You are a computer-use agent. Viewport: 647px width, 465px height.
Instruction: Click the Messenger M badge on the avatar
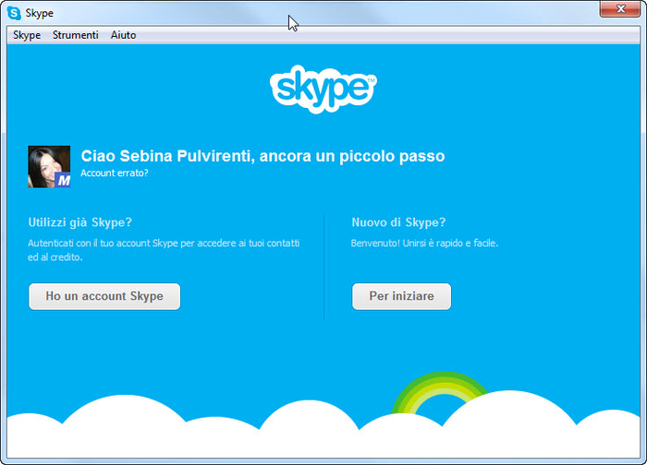coord(63,180)
